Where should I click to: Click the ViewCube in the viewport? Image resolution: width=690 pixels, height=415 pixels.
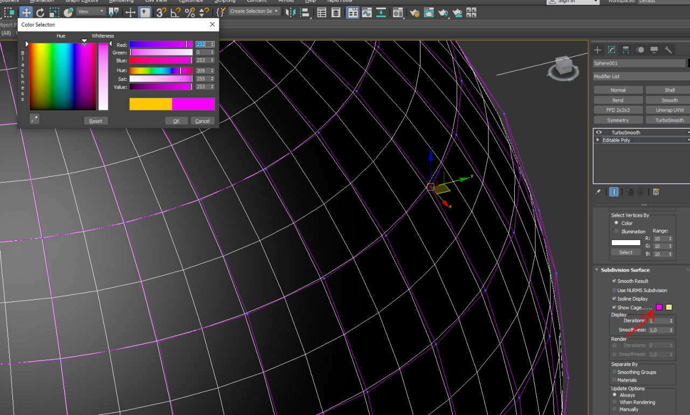563,67
